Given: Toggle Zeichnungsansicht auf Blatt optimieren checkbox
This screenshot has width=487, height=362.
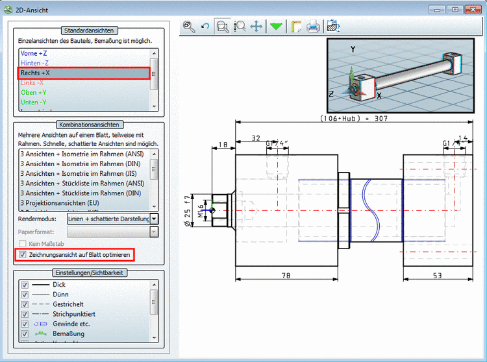Looking at the screenshot, I should tap(22, 255).
